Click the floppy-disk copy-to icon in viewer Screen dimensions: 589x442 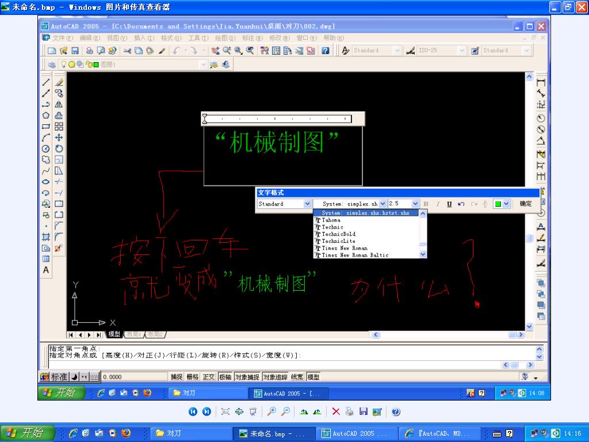(364, 411)
